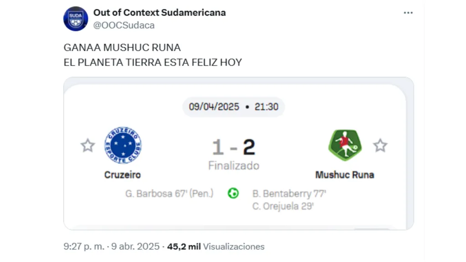The height and width of the screenshot is (262, 466).
Task: Click the tweet text GANAA MUSHUC RUNA
Action: 122,47
